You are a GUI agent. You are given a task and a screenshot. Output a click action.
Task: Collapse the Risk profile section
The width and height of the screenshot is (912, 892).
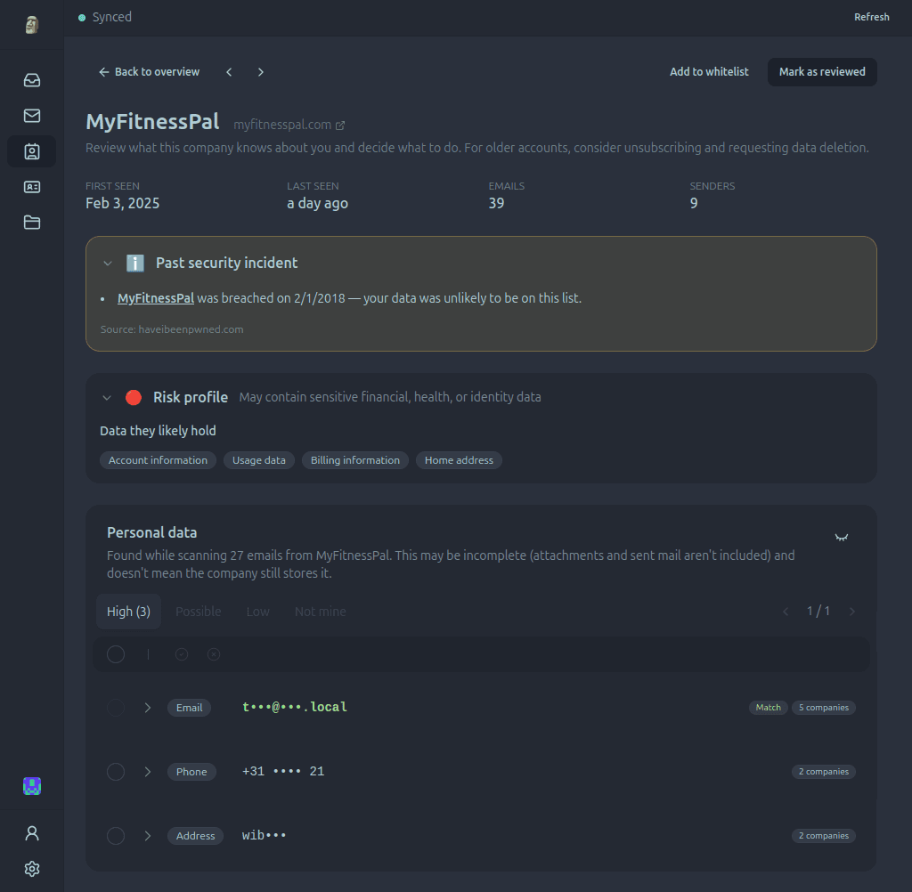click(x=107, y=398)
